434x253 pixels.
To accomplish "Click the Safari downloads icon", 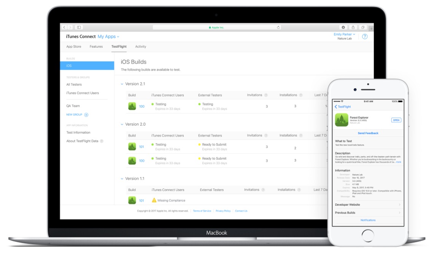I will (x=343, y=27).
